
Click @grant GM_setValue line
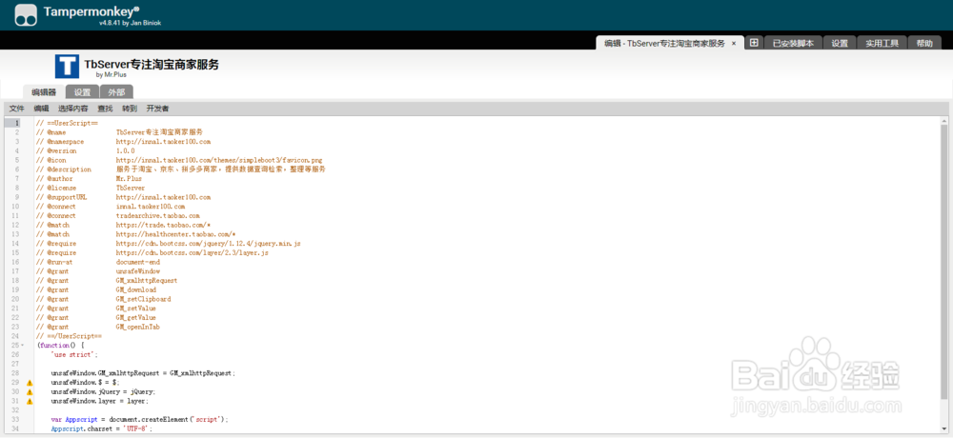96,308
